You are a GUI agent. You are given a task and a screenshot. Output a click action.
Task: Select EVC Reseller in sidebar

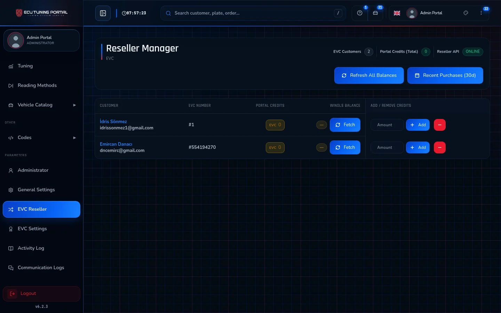41,209
